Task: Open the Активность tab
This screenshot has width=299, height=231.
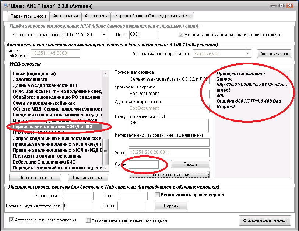Action: [x=96, y=16]
